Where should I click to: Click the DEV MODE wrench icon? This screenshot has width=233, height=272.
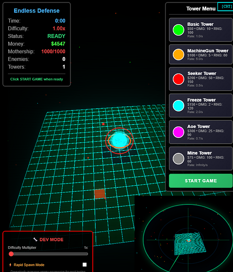[x=35, y=239]
